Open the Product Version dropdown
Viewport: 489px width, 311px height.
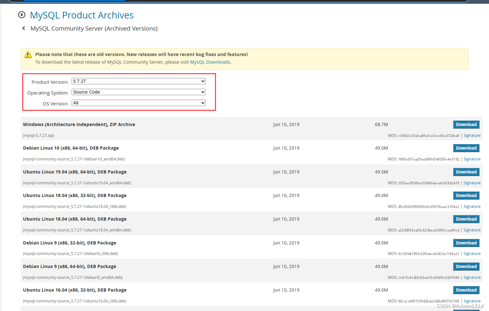[x=139, y=81]
